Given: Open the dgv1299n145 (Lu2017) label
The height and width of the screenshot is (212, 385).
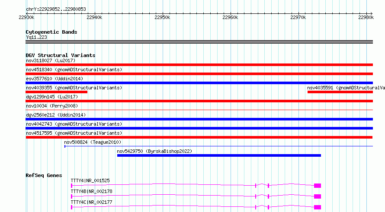Looking at the screenshot, I should point(52,97).
